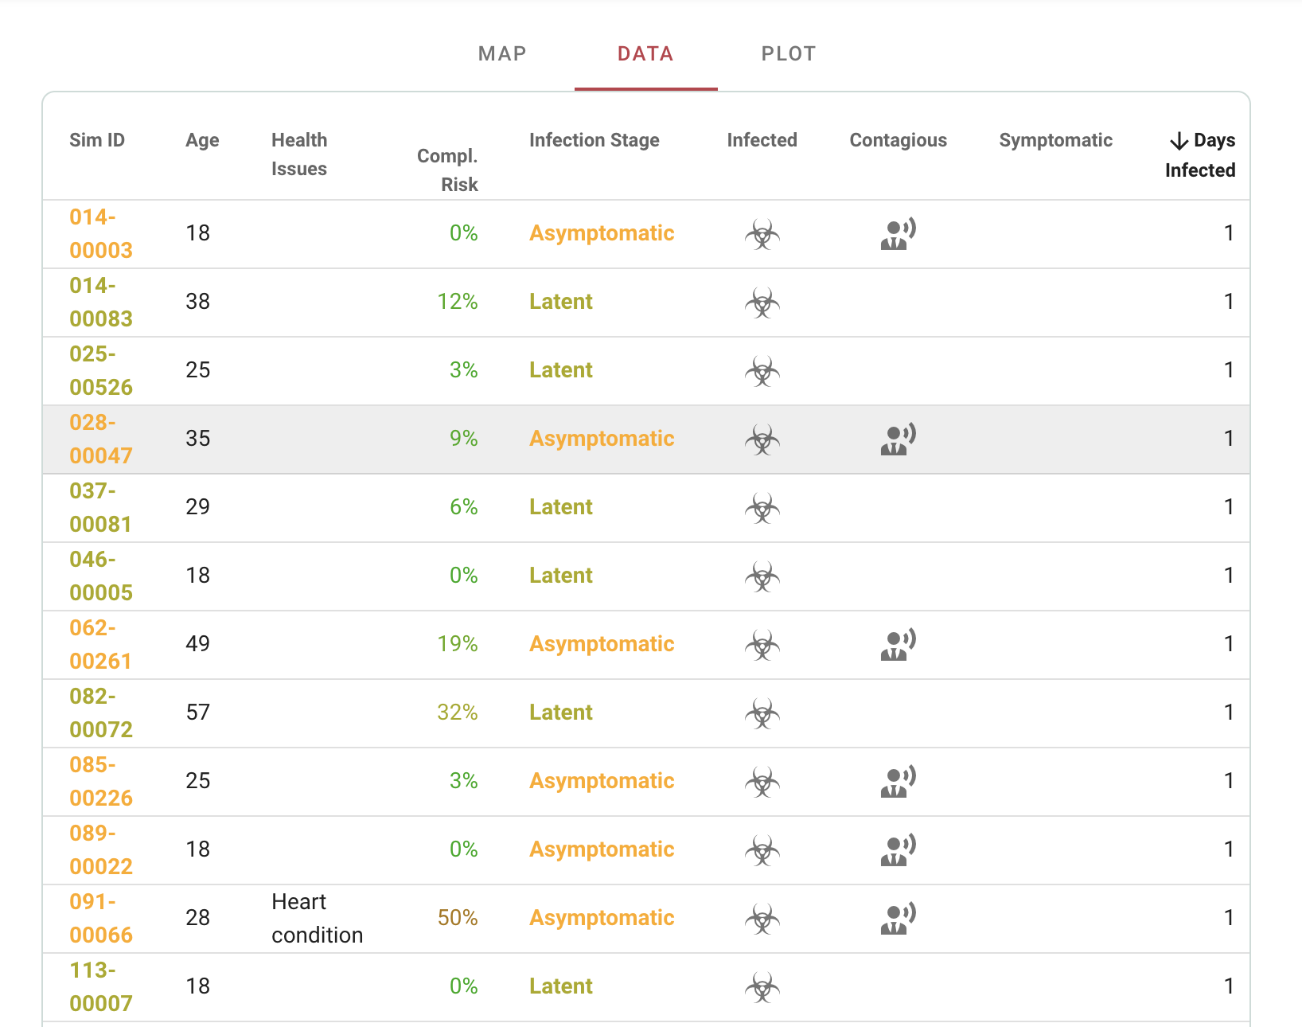Click contagious icon in row 085-00226
This screenshot has height=1027, width=1302.
coord(898,782)
